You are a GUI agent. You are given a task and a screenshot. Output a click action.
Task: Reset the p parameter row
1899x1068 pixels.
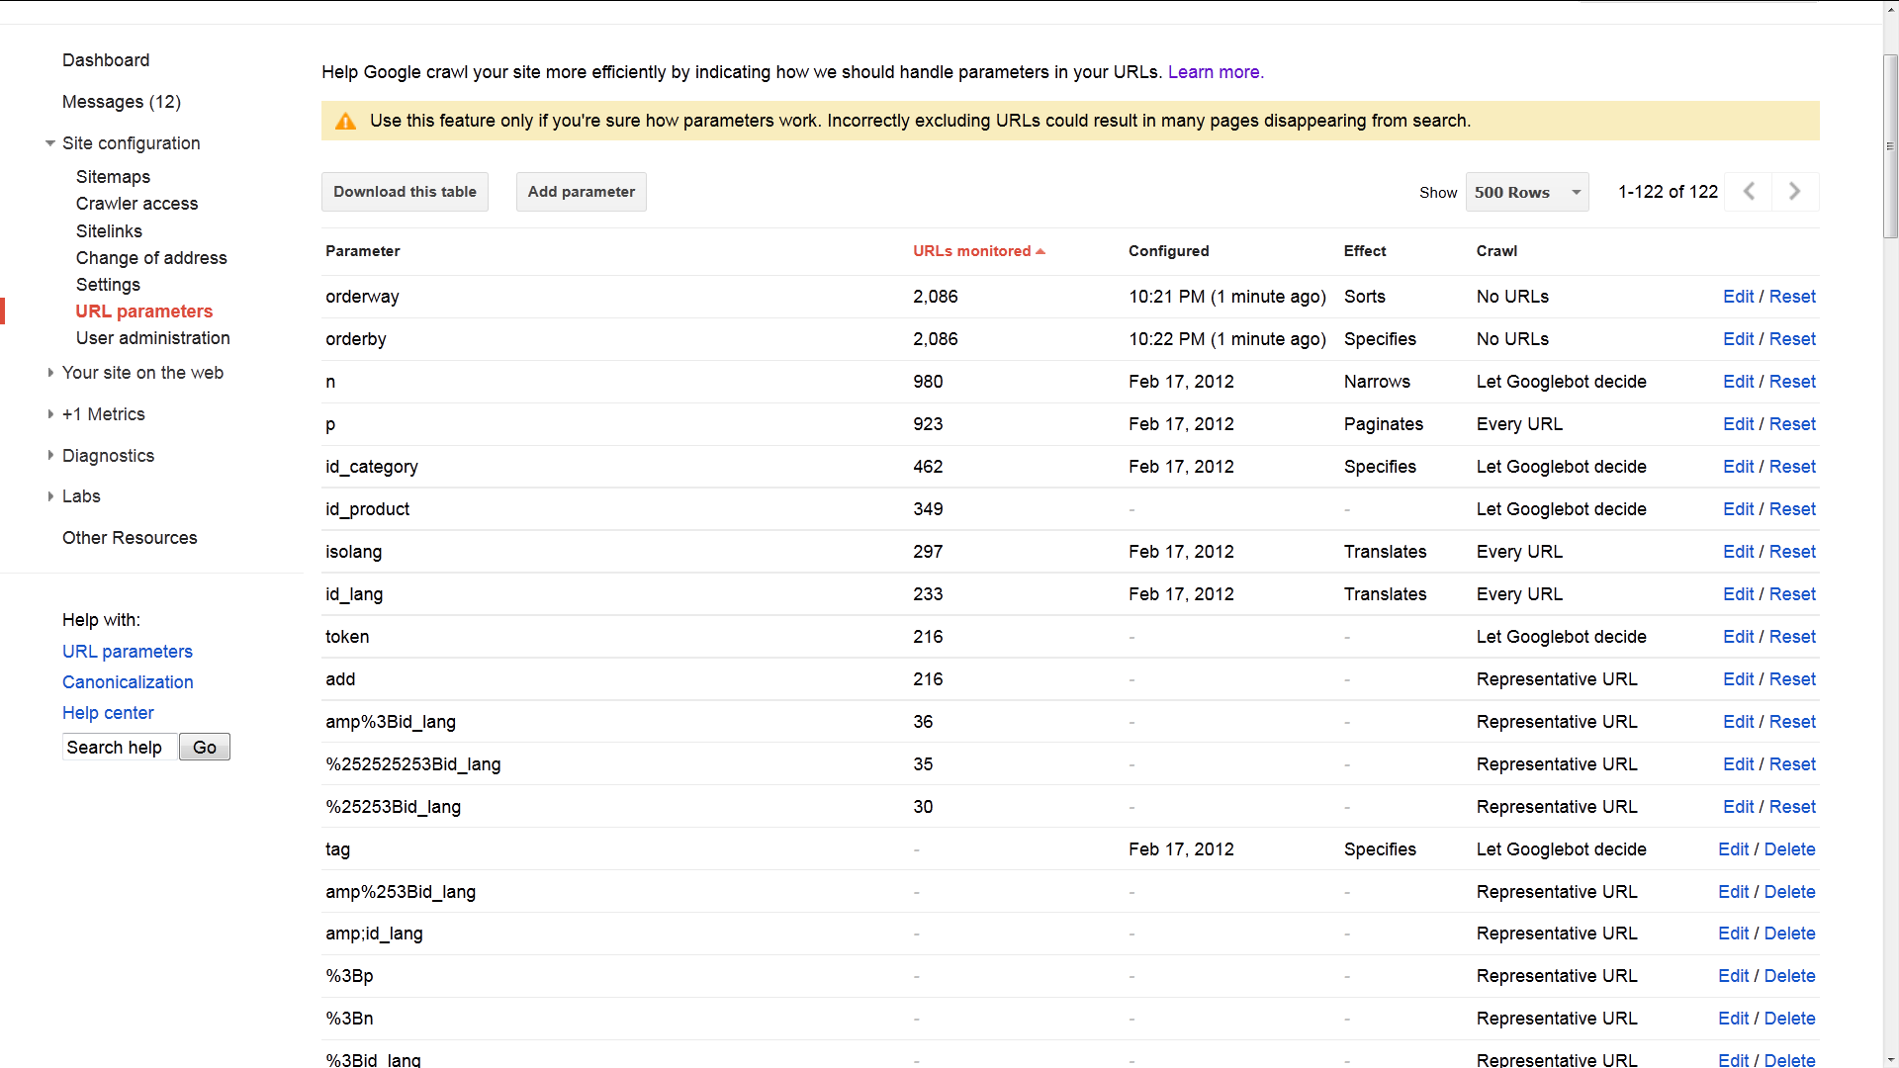coord(1792,424)
